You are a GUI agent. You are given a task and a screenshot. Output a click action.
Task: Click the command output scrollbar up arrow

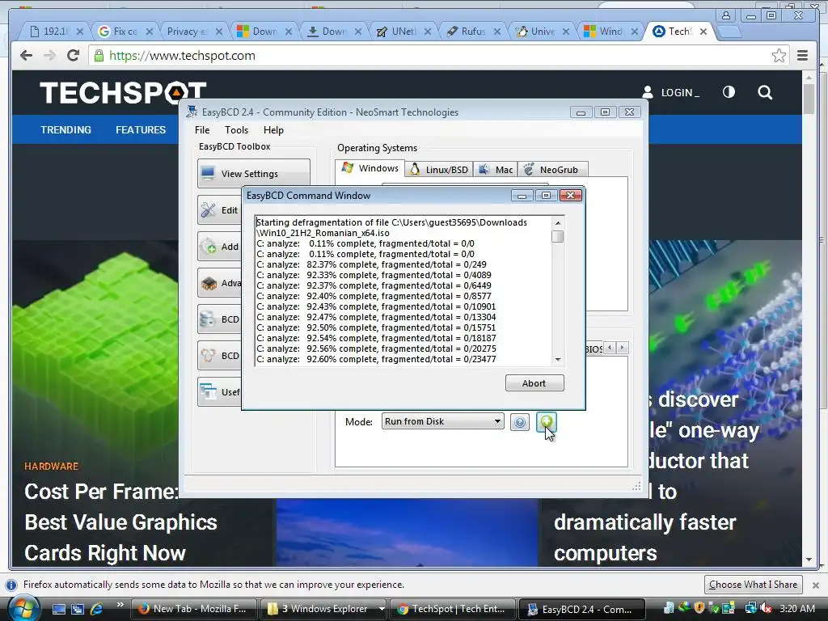(x=558, y=223)
